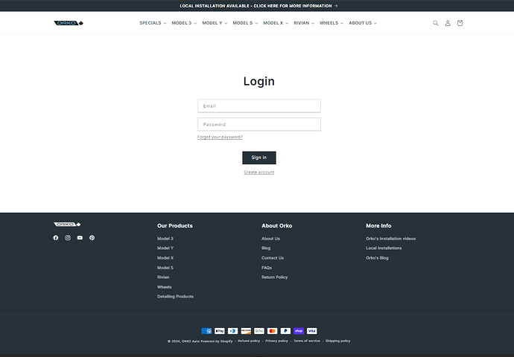
Task: Open Facebook social icon
Action: [x=56, y=237]
